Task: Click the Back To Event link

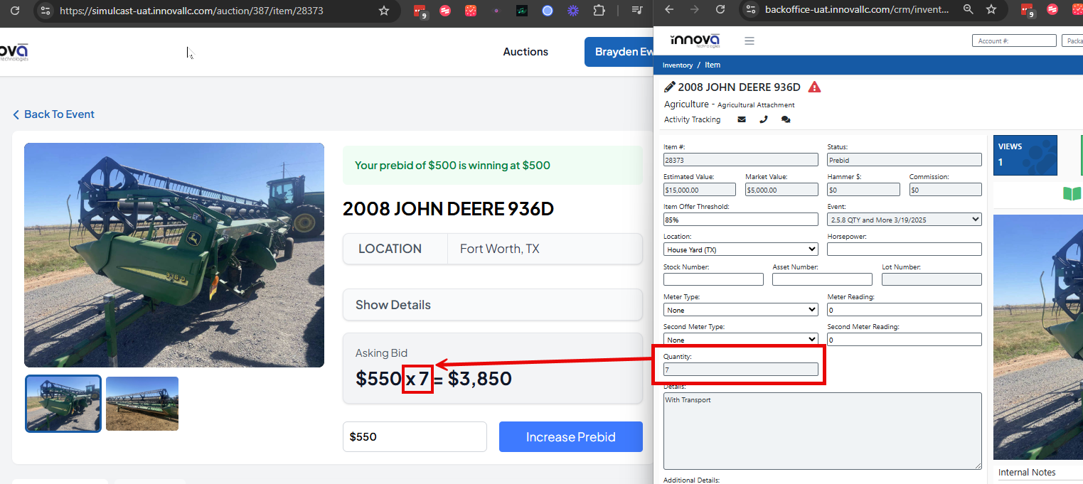Action: coord(53,114)
